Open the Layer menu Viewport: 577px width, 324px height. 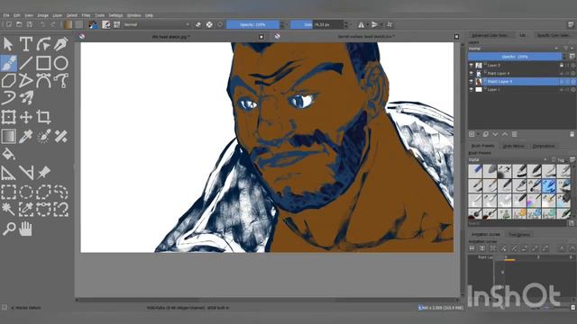(58, 15)
